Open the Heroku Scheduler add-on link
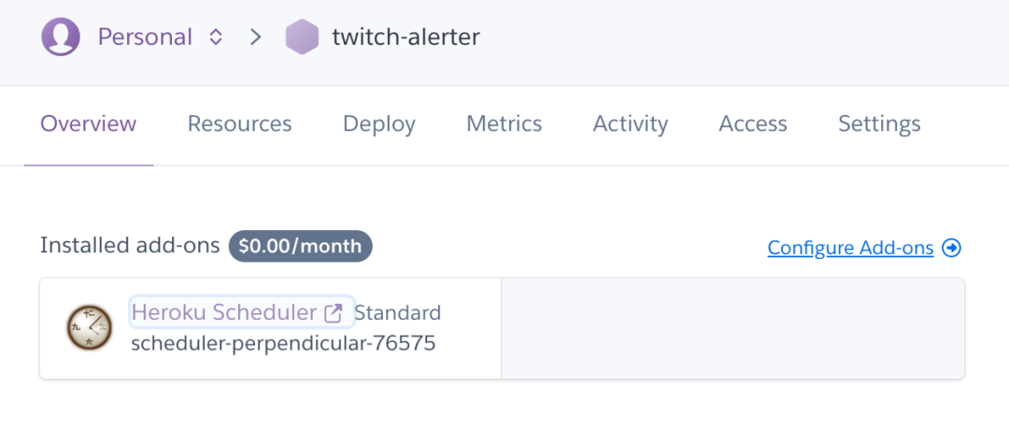 (x=224, y=312)
